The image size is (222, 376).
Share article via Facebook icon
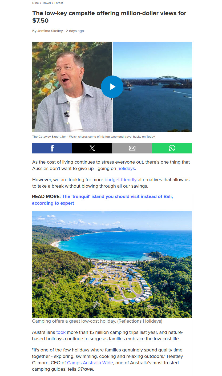coord(52,148)
